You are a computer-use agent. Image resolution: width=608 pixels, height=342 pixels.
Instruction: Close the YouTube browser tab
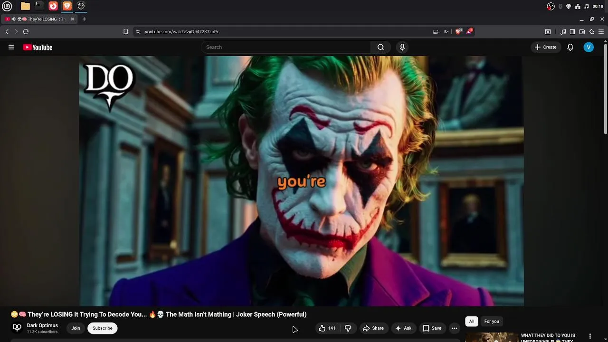click(73, 19)
